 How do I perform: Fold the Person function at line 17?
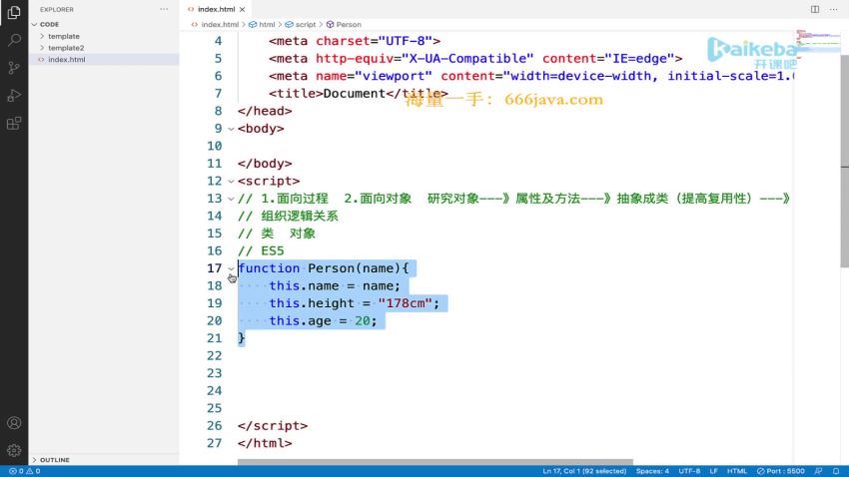[x=231, y=268]
